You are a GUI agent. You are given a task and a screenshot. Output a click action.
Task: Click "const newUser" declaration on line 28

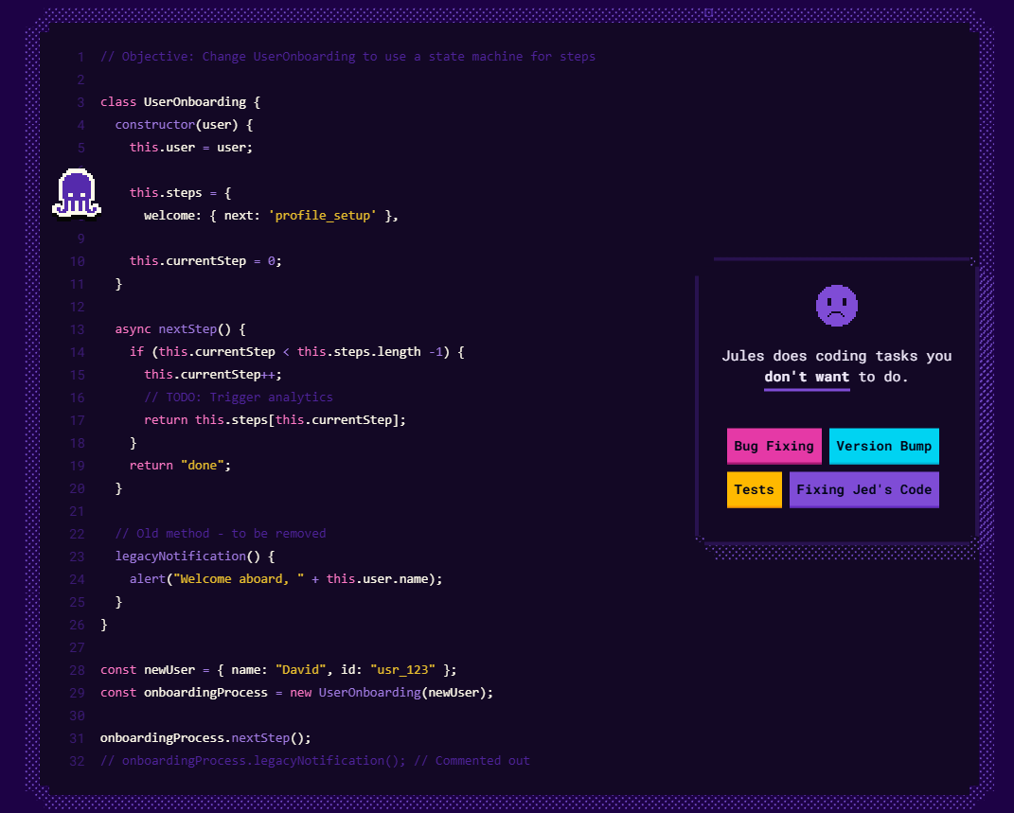[x=278, y=669]
